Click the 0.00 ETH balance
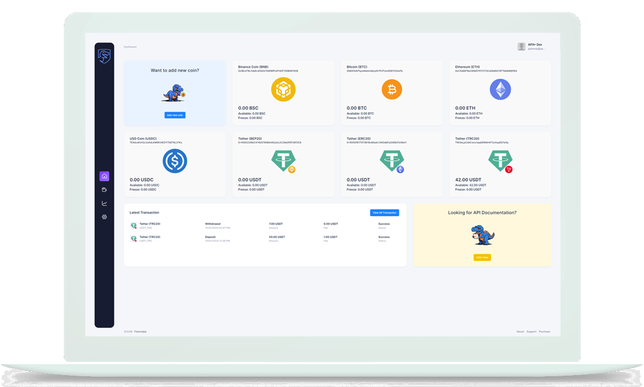 click(x=465, y=108)
